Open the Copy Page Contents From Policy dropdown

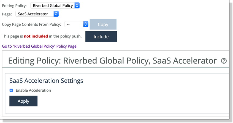click(76, 24)
